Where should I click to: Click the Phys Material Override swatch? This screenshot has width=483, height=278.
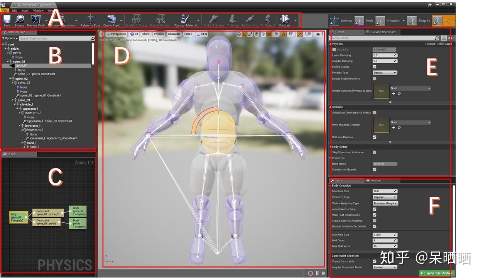click(381, 124)
